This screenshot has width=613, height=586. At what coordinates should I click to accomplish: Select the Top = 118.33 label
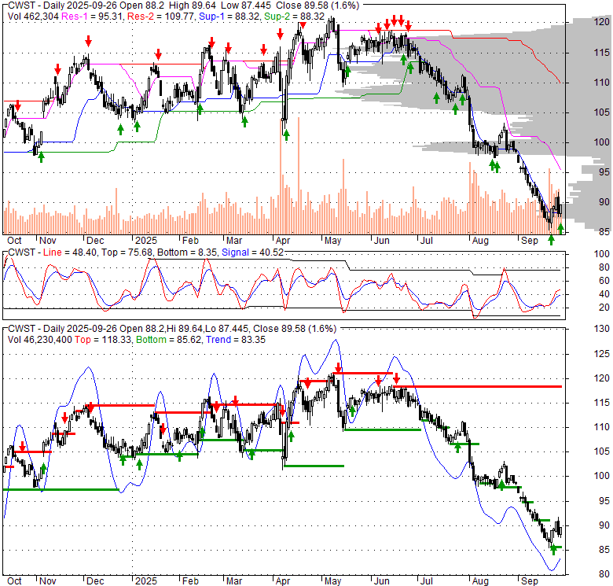coord(102,340)
